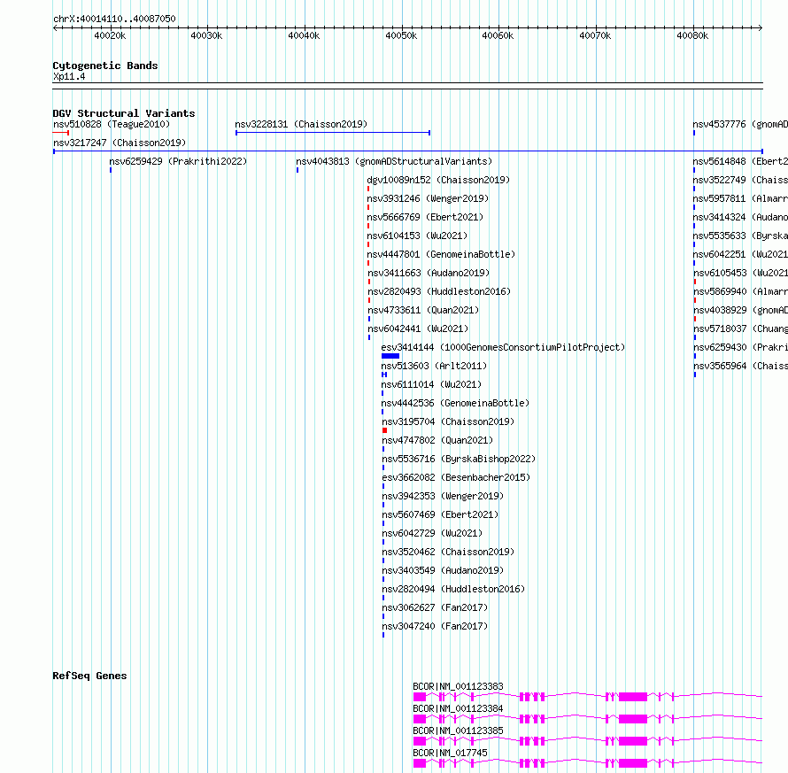Select the nsv3228131 (Chaisson2019) variant bar
The image size is (788, 773).
333,133
